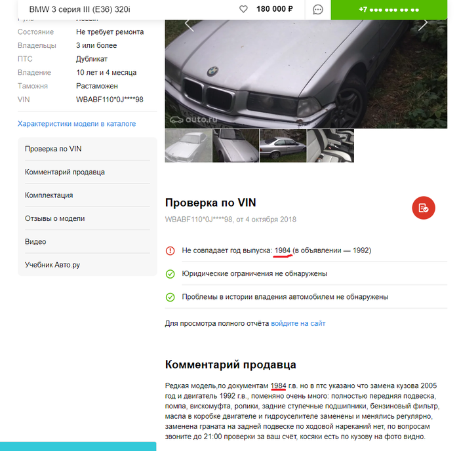Follow the 'войдите на сайт' login link

coord(298,323)
